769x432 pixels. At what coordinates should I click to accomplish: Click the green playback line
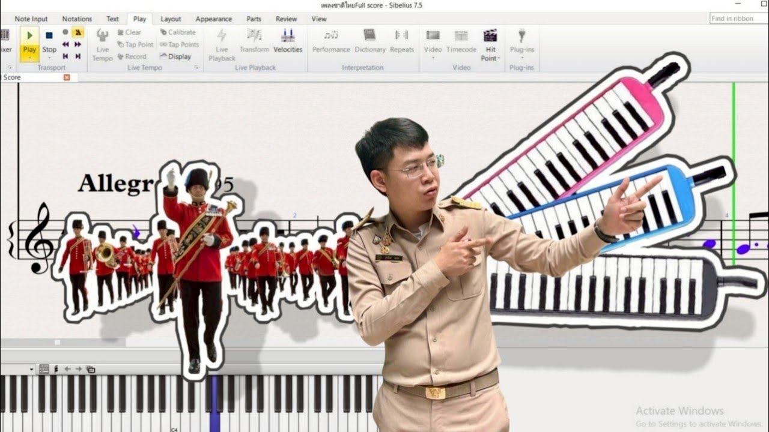click(x=734, y=174)
